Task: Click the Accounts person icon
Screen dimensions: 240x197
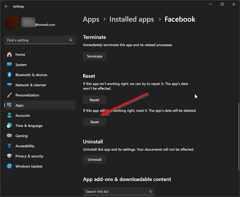Action: coord(9,115)
